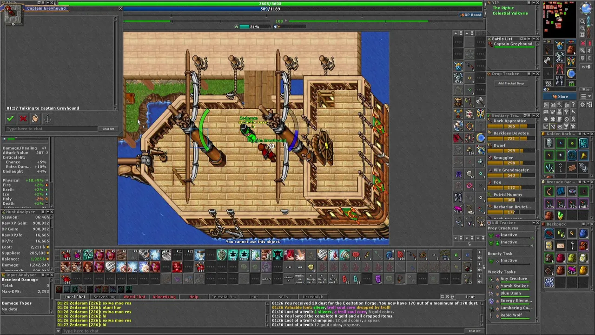Select the envelope letter in Backpack container
The image size is (595, 335).
(561, 245)
